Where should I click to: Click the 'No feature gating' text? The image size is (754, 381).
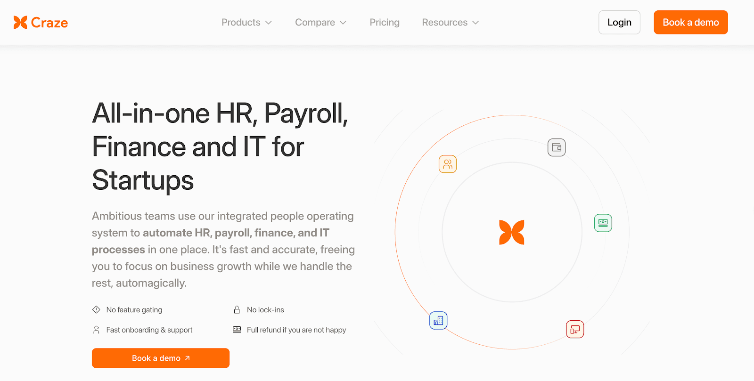[x=134, y=309]
